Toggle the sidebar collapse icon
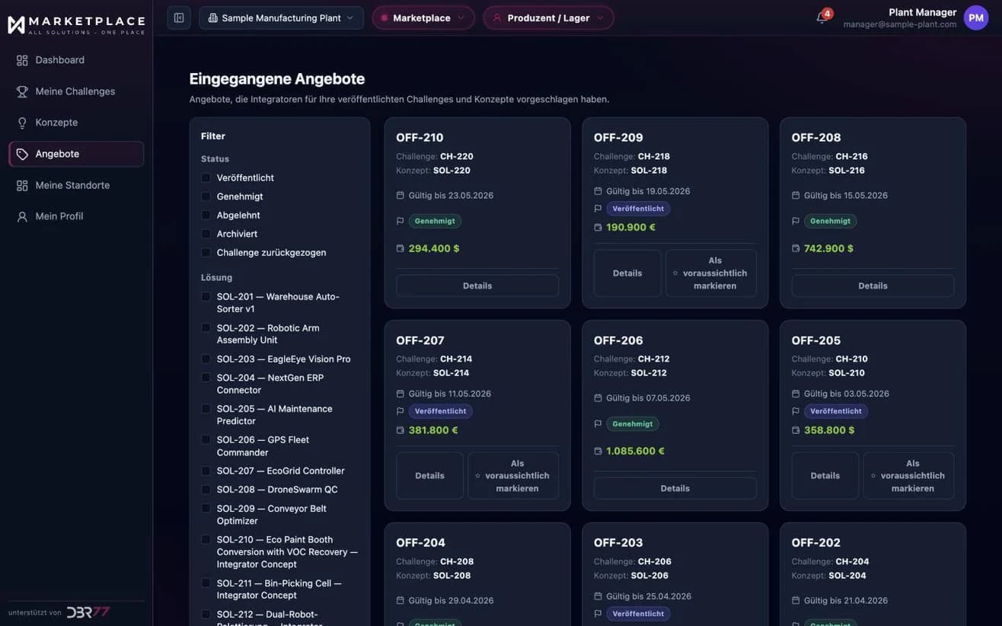 (x=179, y=18)
